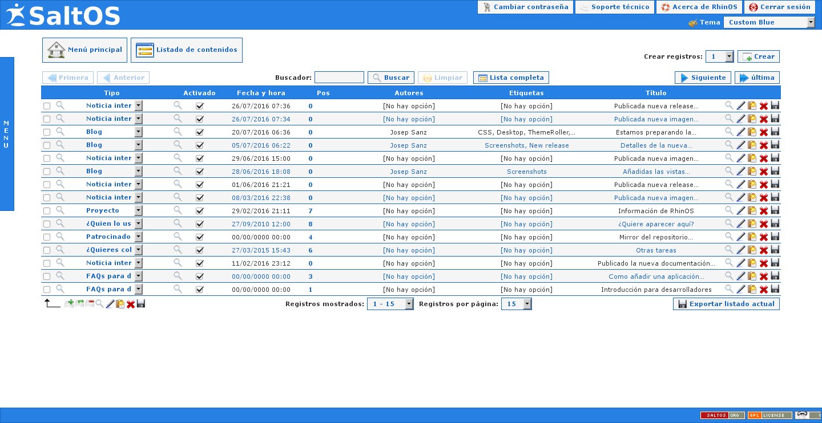Open the Crear registros quantity dropdown
822x423 pixels.
719,56
